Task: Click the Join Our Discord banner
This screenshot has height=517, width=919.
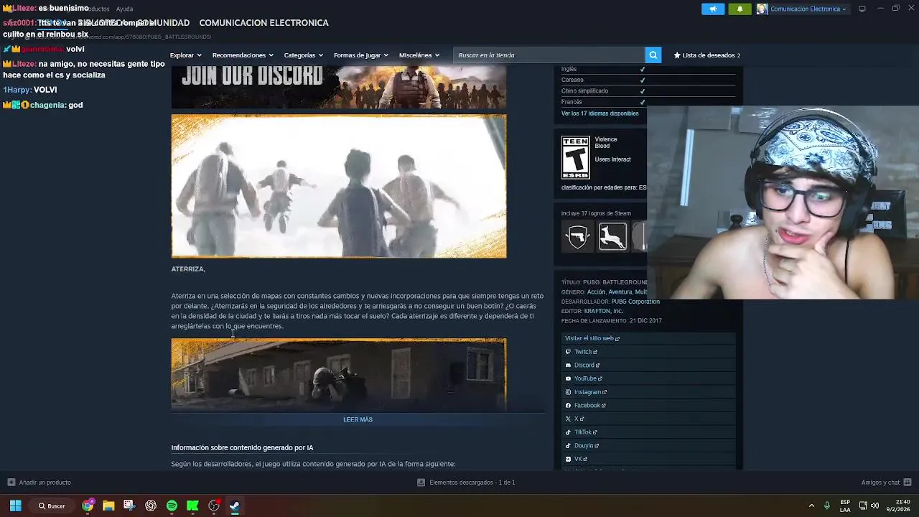Action: pos(339,87)
